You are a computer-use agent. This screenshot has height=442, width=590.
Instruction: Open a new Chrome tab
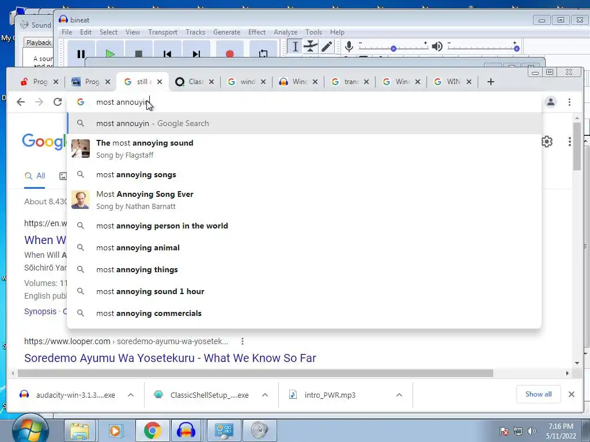click(x=491, y=82)
